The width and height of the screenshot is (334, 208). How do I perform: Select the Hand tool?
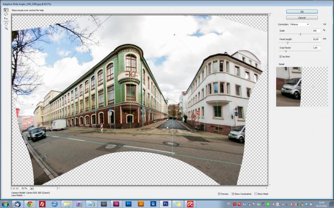[6, 24]
